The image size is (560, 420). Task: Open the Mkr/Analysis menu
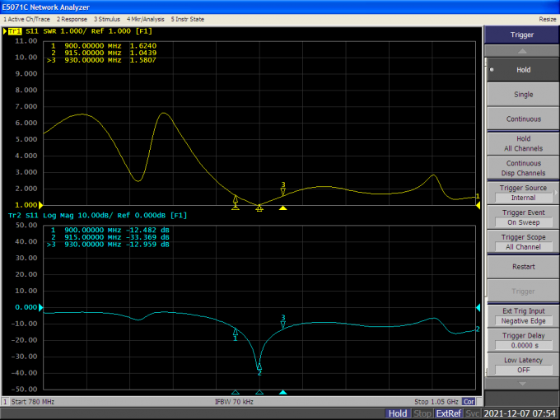coord(146,18)
